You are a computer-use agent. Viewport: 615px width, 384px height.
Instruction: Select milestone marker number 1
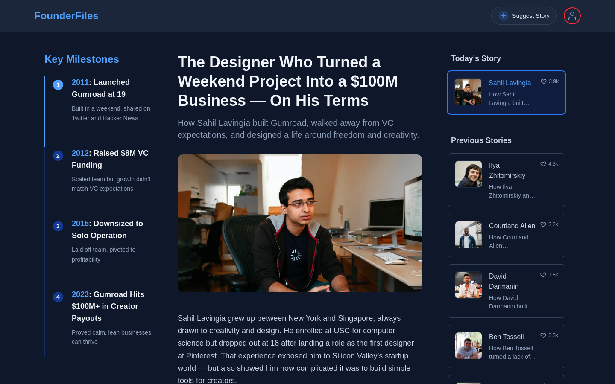(x=58, y=85)
